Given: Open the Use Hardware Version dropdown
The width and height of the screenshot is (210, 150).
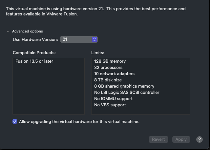Looking at the screenshot, I should click(x=79, y=39).
